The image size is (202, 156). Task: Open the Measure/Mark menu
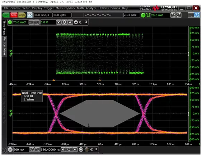tap(65, 8)
